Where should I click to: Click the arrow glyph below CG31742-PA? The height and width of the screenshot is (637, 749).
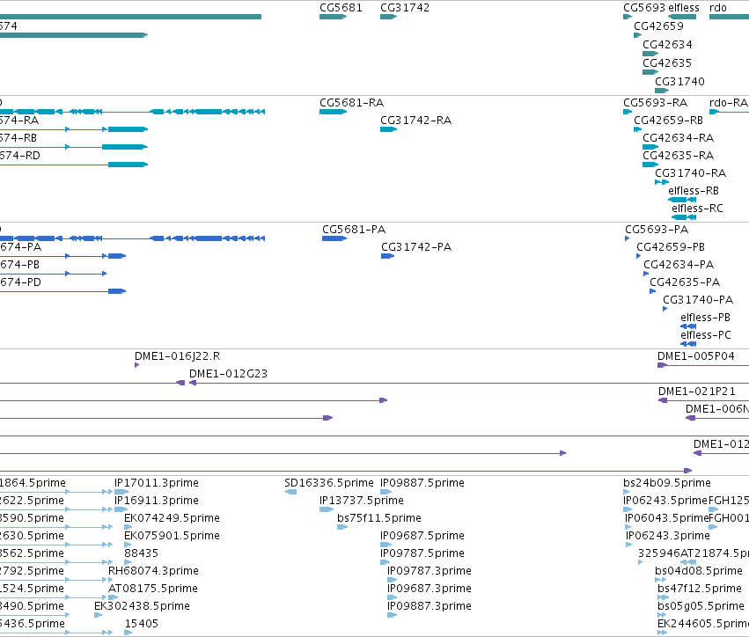click(x=387, y=256)
